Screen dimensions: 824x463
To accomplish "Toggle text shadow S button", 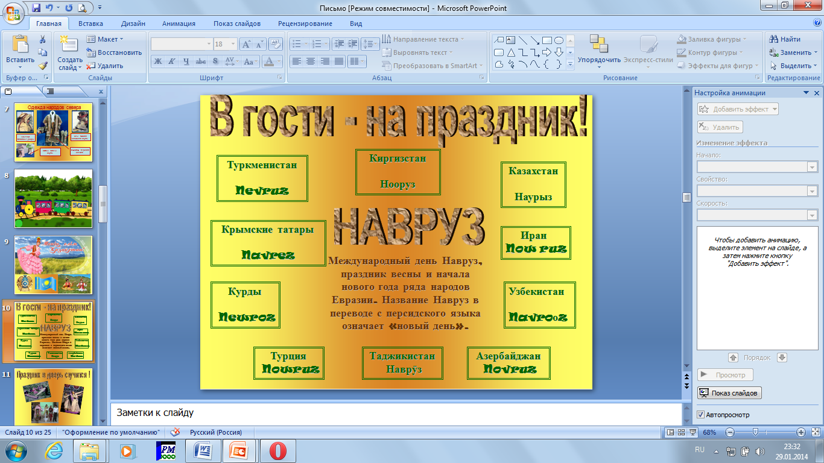I will tap(215, 61).
